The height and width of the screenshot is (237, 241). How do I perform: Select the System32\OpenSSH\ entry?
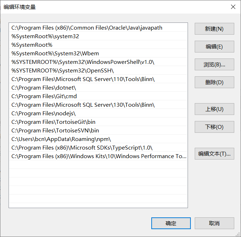pos(98,71)
